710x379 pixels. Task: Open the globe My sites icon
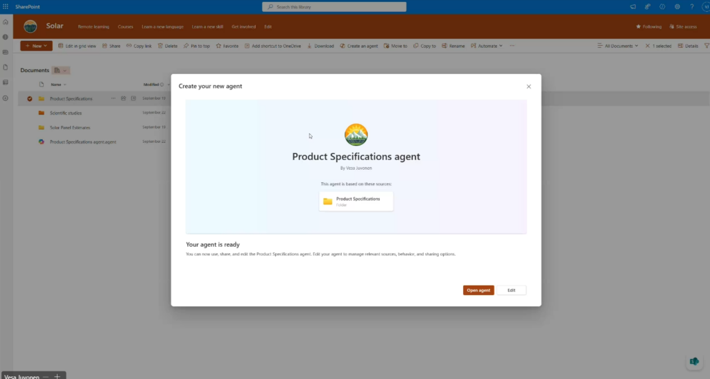click(6, 37)
